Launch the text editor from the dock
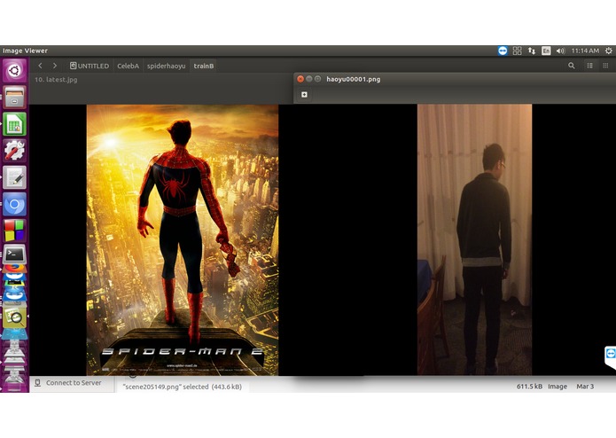The image size is (616, 438). coord(14,177)
